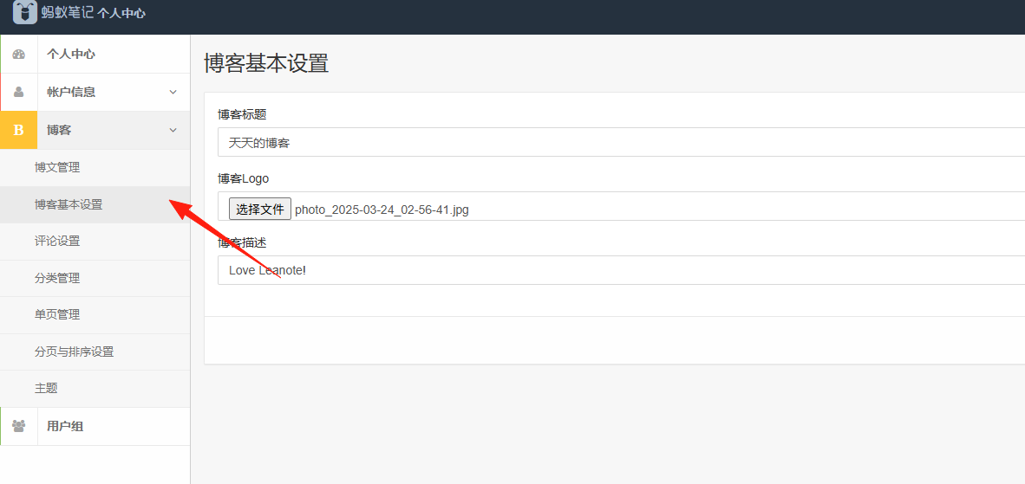Focus the 博客描述 input with Love Leanote!

621,270
